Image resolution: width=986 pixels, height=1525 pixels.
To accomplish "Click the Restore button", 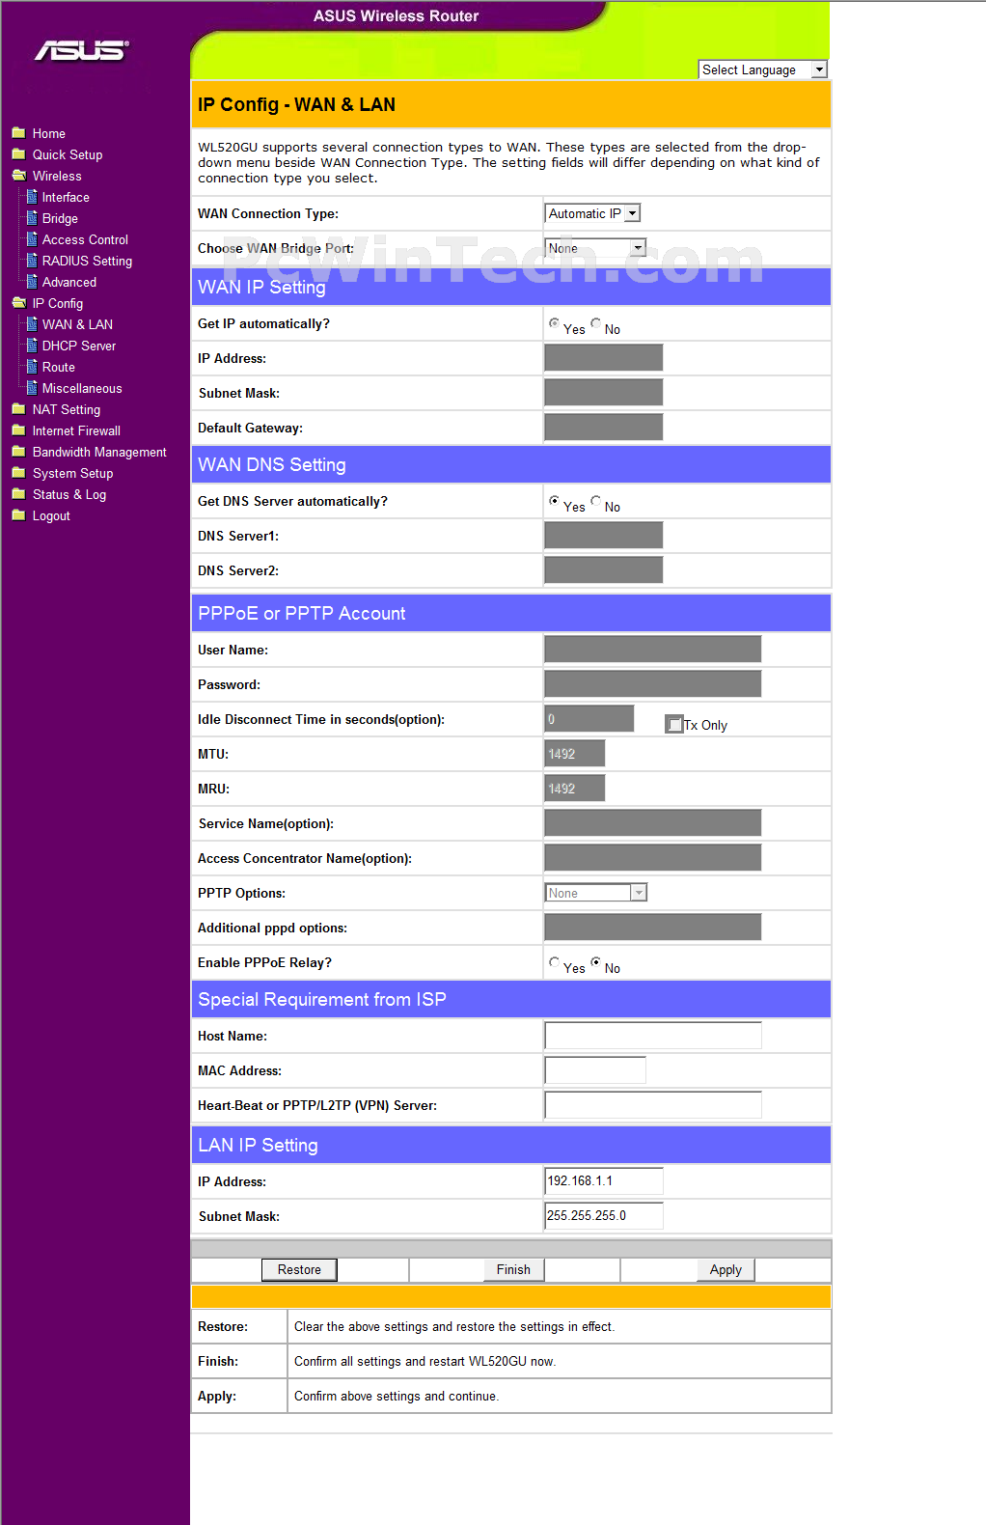I will point(299,1269).
